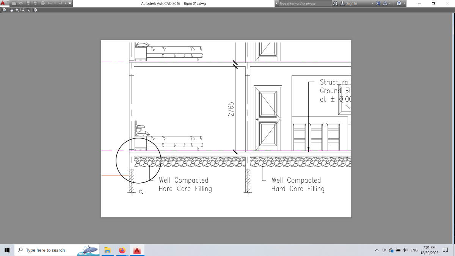This screenshot has width=455, height=256.
Task: Select the Zoom Window tool
Action: click(x=22, y=10)
